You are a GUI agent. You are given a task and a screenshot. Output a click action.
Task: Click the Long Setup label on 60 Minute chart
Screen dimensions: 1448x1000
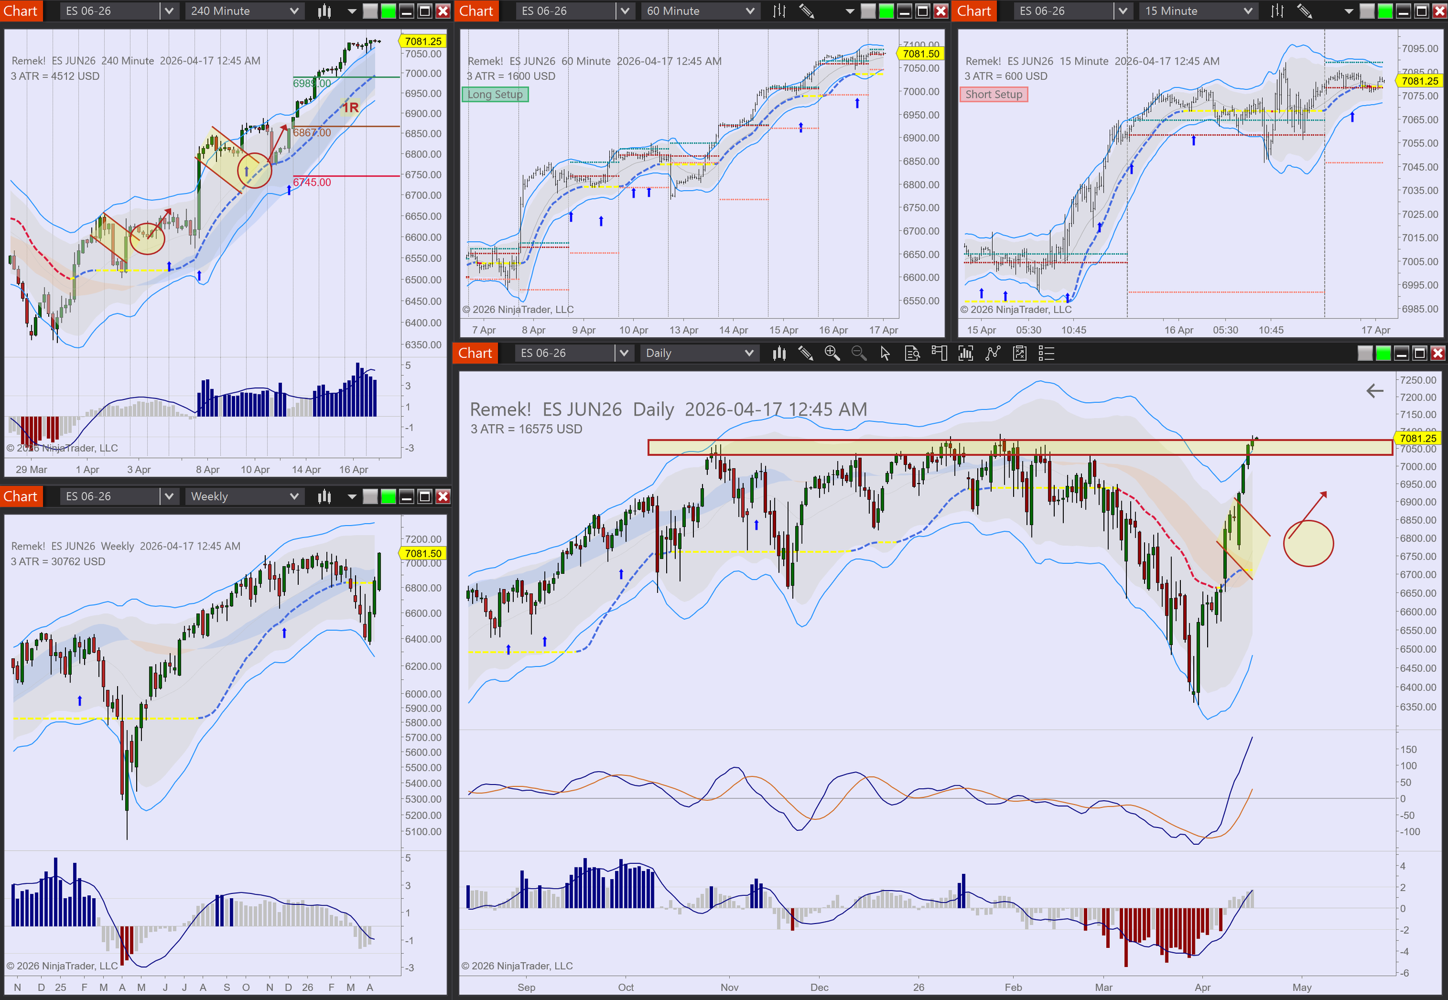[495, 94]
